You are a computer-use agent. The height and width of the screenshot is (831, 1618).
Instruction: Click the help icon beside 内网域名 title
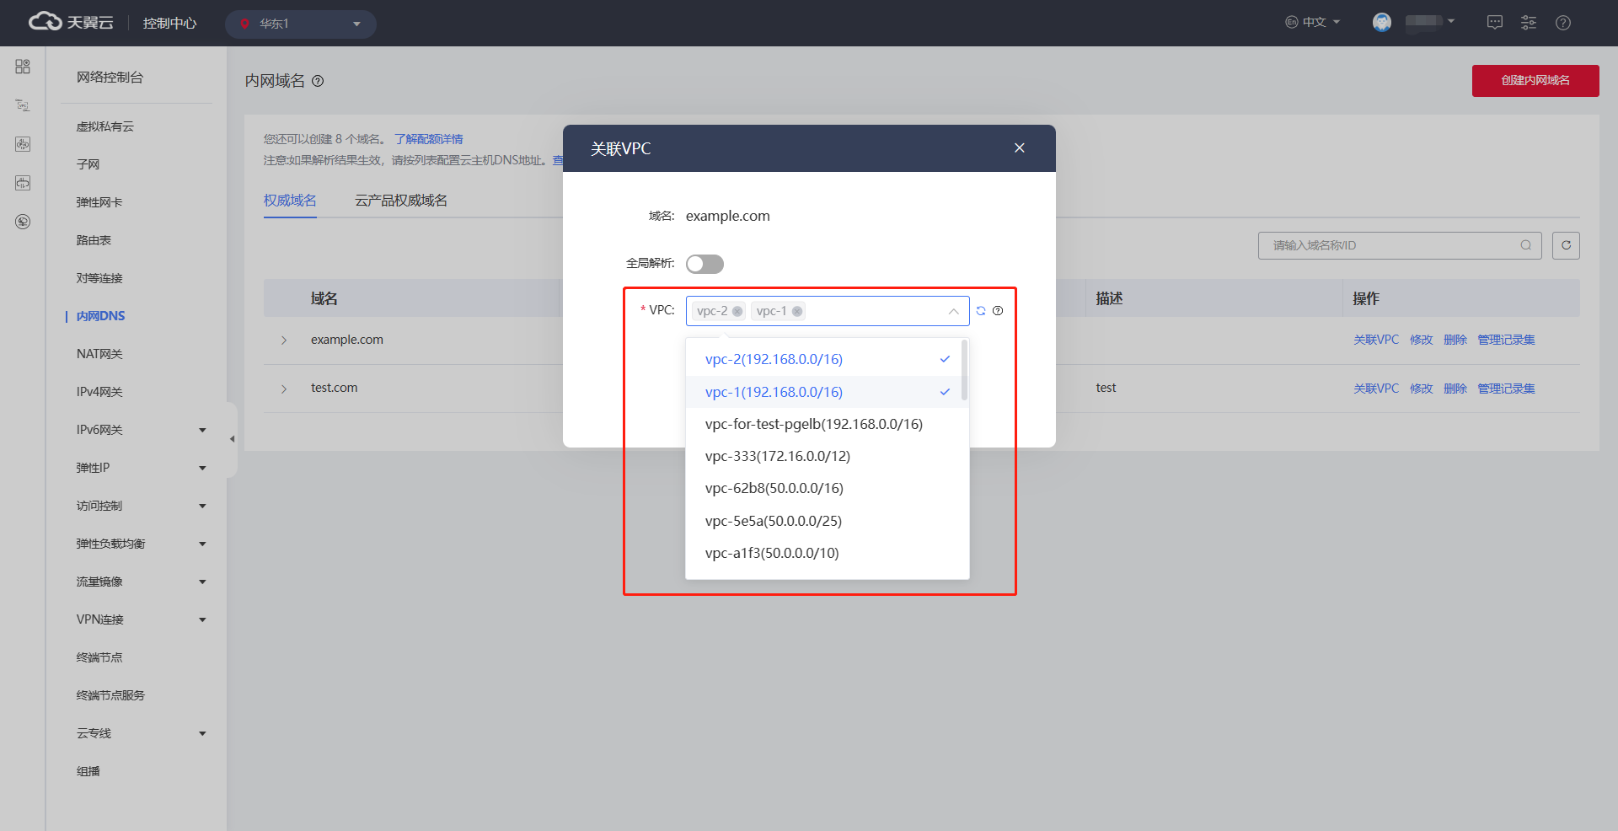(318, 81)
